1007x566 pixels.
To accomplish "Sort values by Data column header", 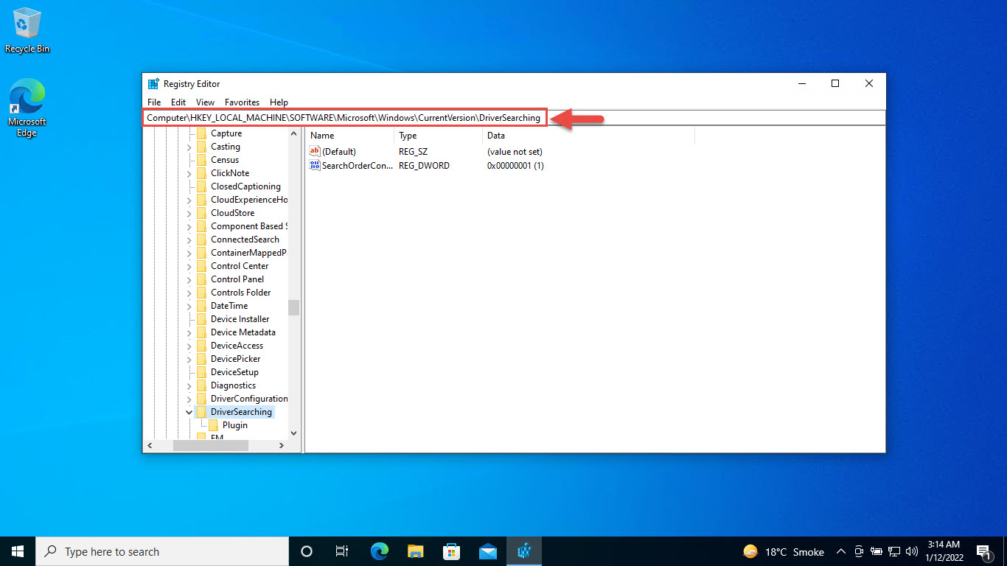I will (x=589, y=136).
